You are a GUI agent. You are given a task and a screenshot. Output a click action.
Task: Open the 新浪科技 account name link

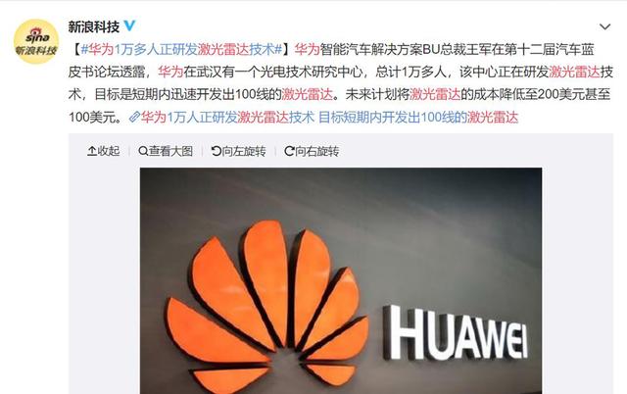coord(94,26)
